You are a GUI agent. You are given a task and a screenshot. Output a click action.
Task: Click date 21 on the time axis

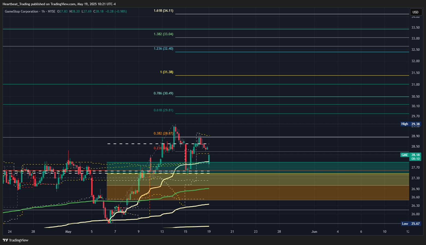point(232,232)
